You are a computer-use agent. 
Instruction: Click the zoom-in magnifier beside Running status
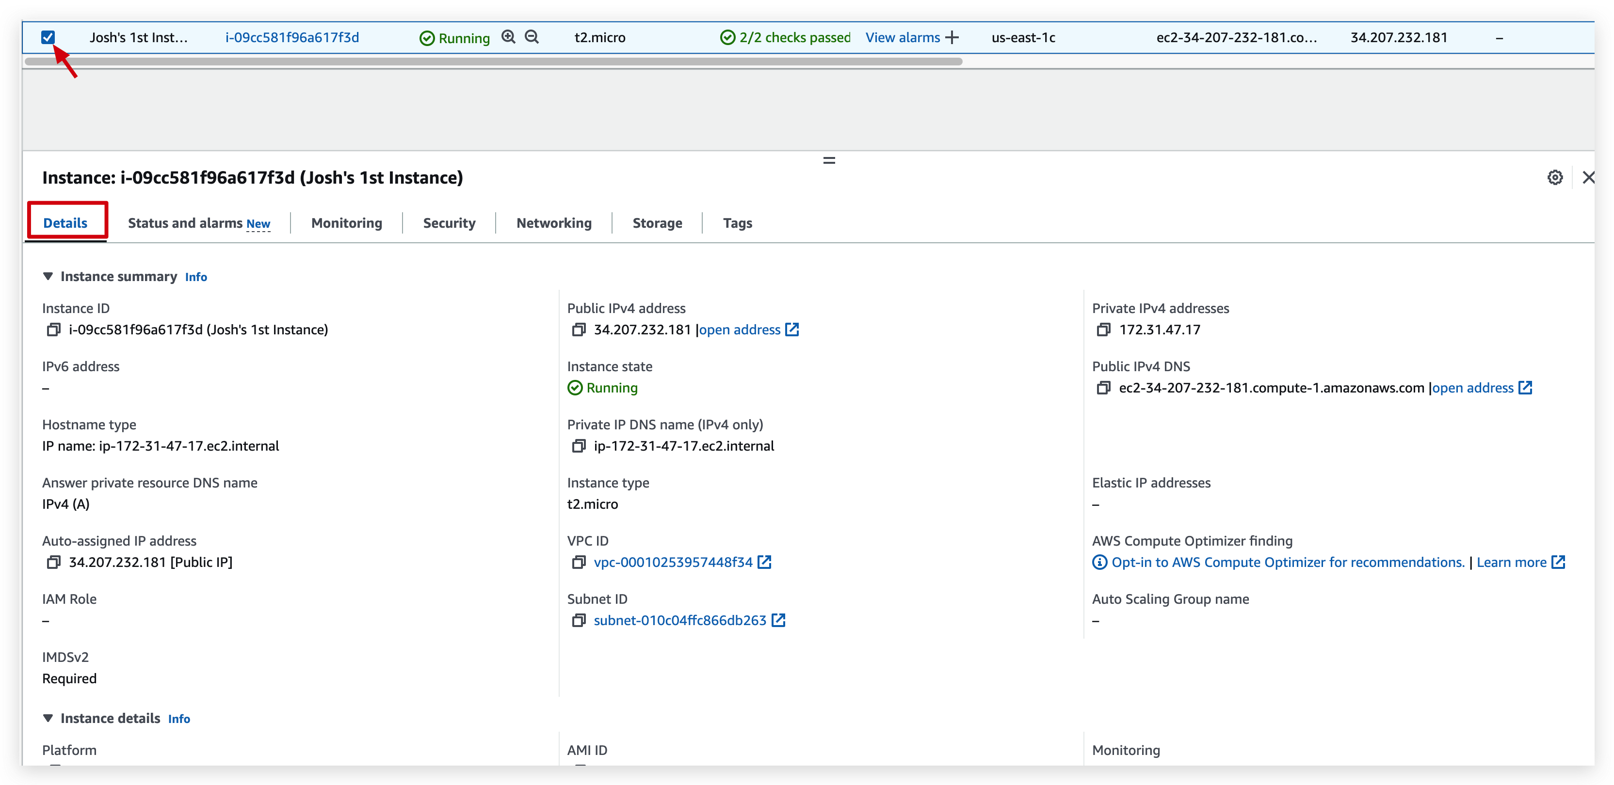pyautogui.click(x=507, y=37)
